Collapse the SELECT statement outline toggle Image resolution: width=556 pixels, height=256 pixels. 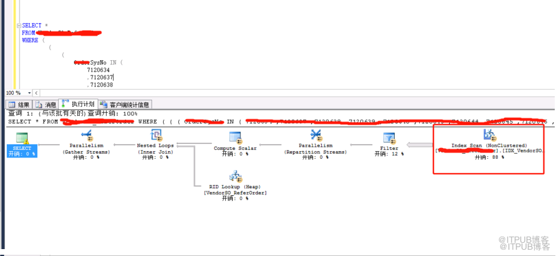(18, 26)
